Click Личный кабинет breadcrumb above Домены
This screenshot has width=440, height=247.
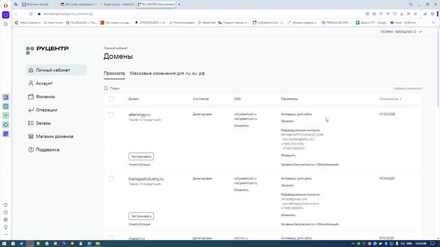click(x=115, y=48)
